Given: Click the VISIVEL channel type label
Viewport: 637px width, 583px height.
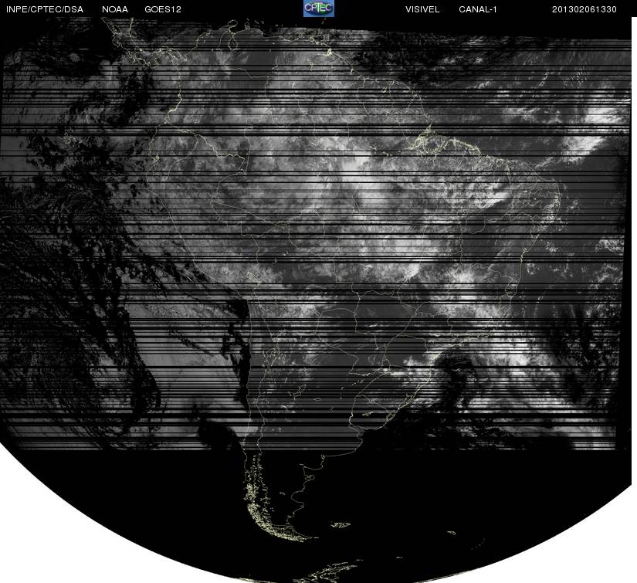Looking at the screenshot, I should coord(422,9).
